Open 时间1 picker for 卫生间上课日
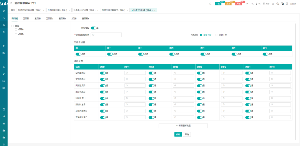 click(135, 111)
